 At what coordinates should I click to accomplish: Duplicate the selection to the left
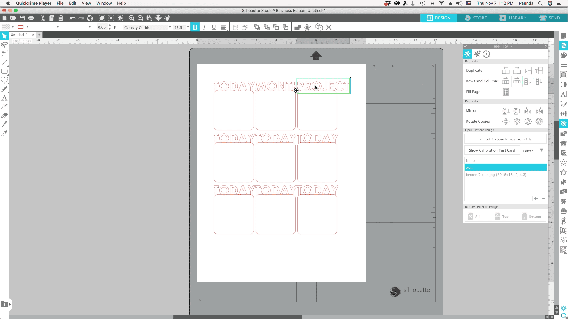click(x=506, y=70)
